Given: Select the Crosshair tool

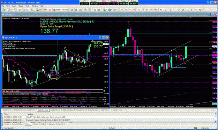Looking at the screenshot, I should point(165,10).
